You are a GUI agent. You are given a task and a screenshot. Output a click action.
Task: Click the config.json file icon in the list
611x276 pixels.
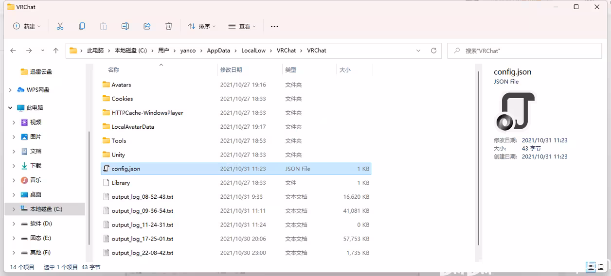click(x=107, y=169)
